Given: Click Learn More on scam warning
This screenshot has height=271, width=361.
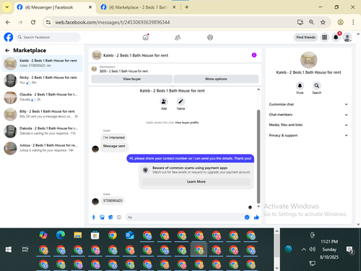Looking at the screenshot, I should 196,181.
